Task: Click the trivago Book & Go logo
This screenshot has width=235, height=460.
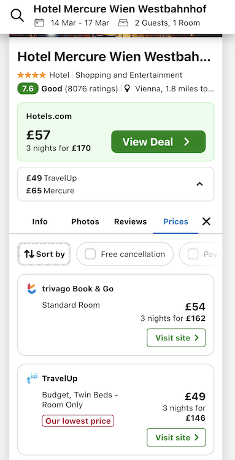Action: 31,289
